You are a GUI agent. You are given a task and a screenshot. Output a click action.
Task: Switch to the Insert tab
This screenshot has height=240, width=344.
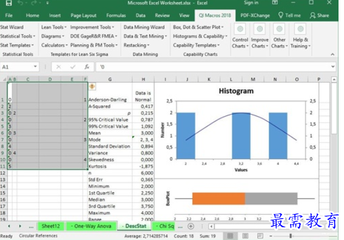click(x=55, y=15)
